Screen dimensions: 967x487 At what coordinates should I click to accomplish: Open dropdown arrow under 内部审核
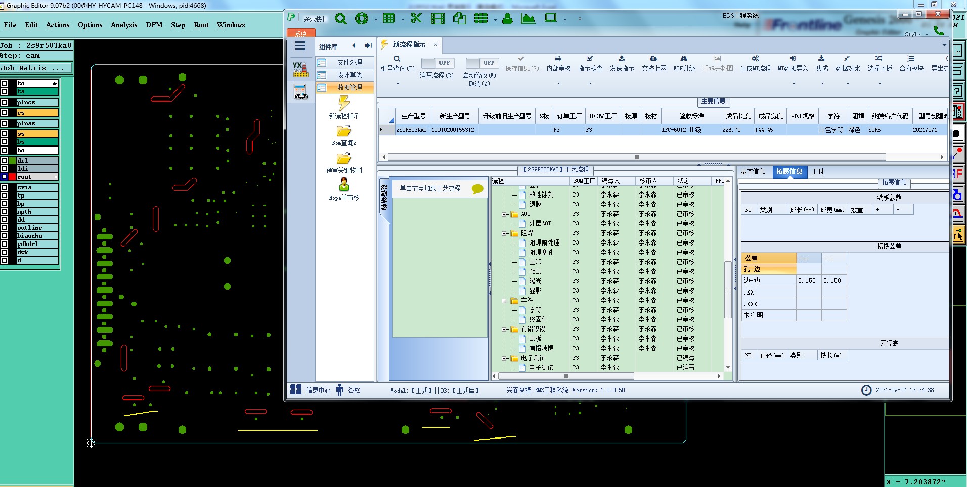[x=558, y=83]
